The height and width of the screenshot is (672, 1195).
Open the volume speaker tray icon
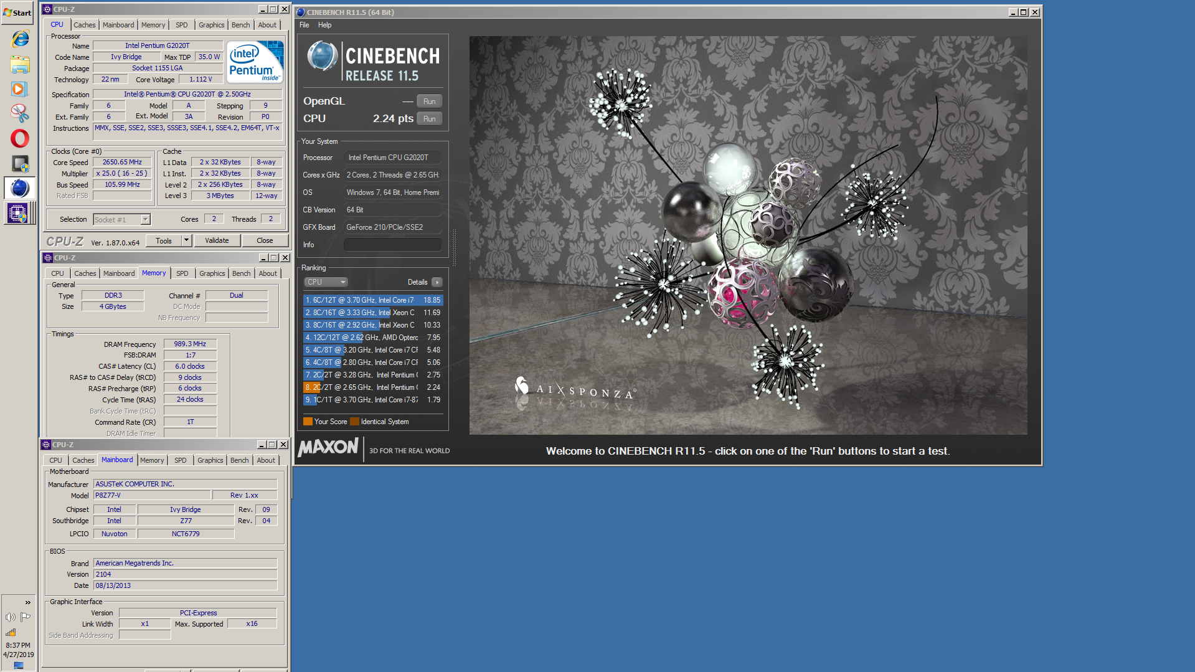tap(11, 617)
